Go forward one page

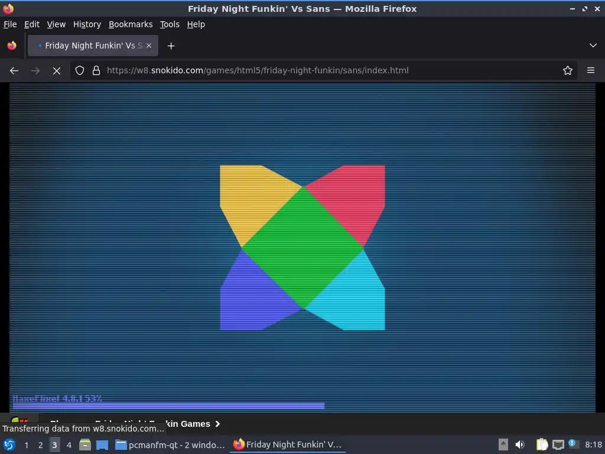pos(35,71)
